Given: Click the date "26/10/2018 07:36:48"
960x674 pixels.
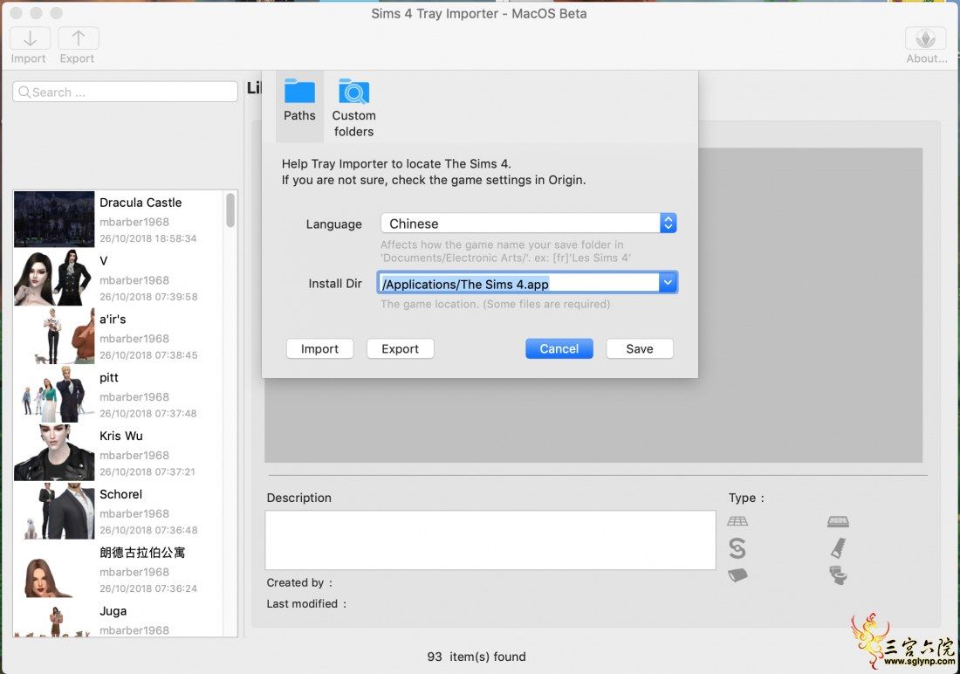Looking at the screenshot, I should pyautogui.click(x=148, y=530).
